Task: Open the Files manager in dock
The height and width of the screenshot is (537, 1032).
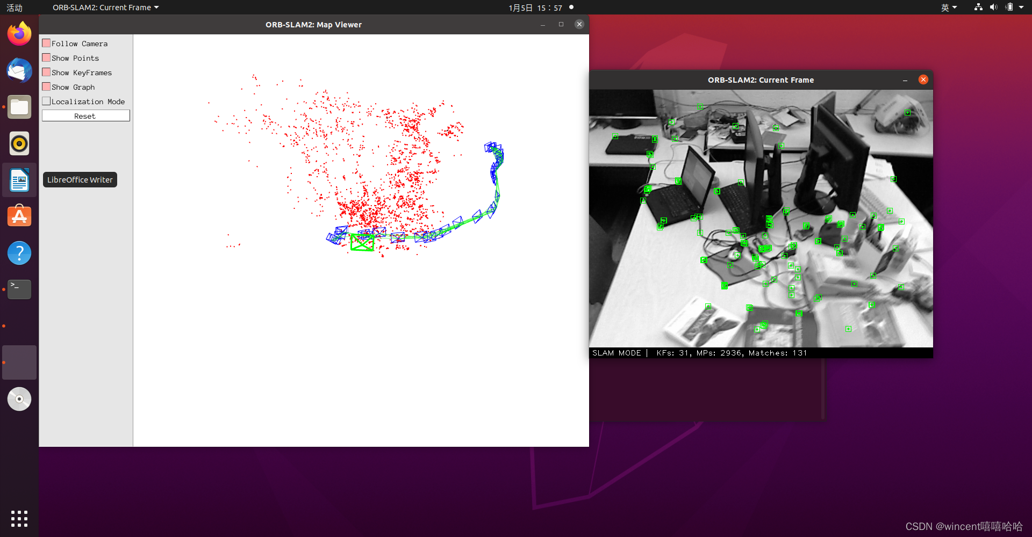Action: coord(19,107)
